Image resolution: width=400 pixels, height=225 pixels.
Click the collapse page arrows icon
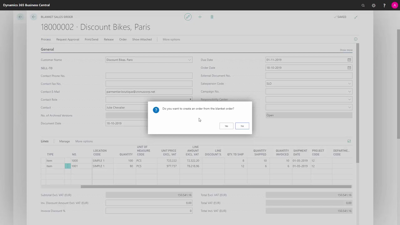(356, 17)
